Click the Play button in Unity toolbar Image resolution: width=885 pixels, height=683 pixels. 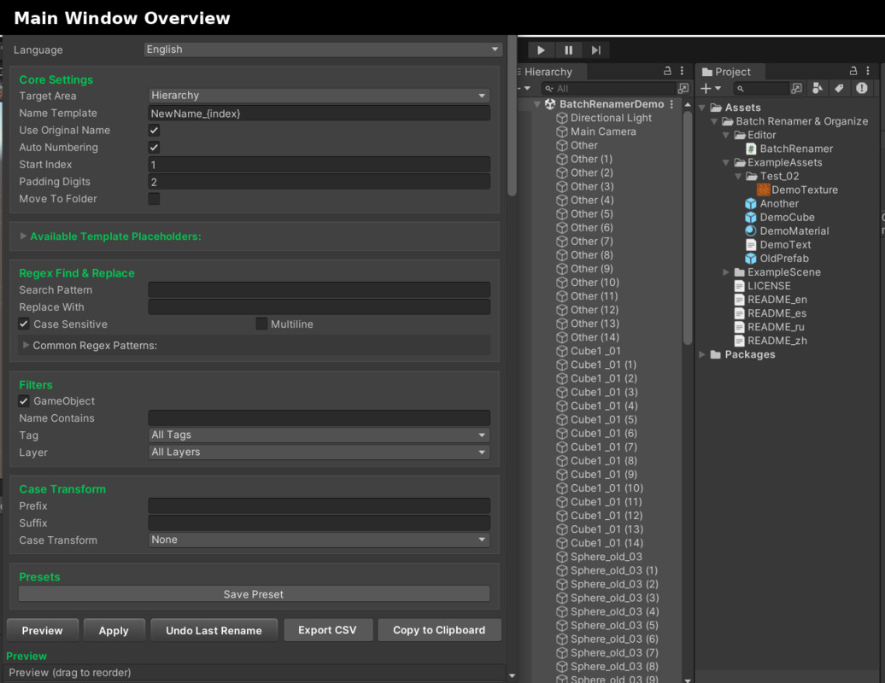tap(542, 50)
